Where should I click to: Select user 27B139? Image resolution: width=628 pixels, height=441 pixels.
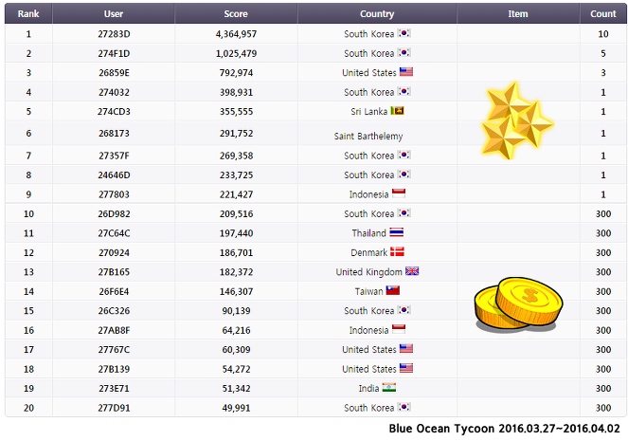[115, 369]
